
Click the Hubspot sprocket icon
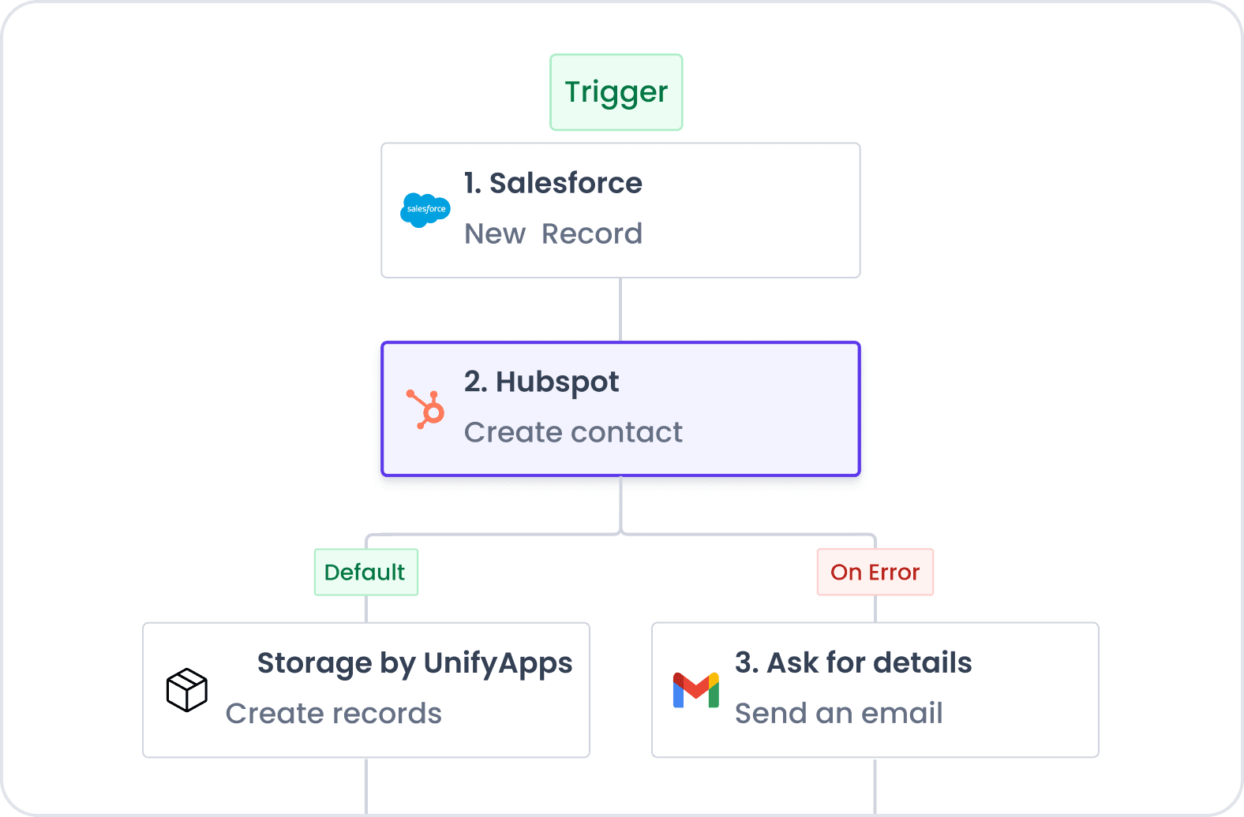pyautogui.click(x=426, y=408)
